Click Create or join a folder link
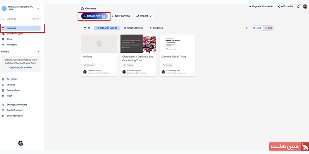 coord(20,67)
